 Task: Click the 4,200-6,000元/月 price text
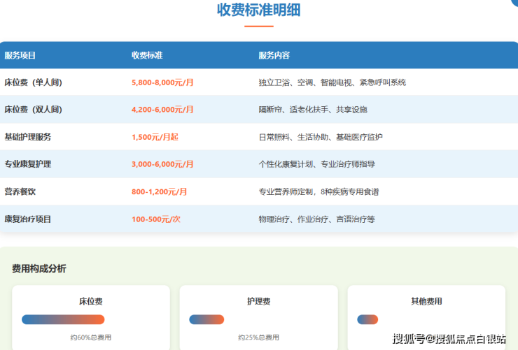click(x=162, y=110)
